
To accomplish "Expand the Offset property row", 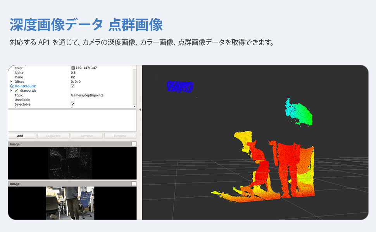I will 11,82.
